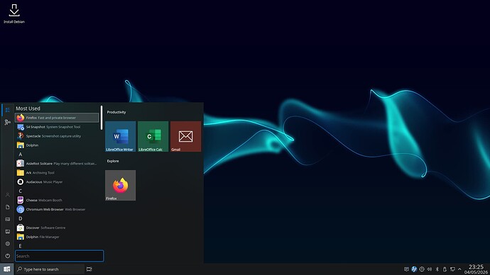
Task: Click the Explore group label
Action: click(x=113, y=161)
